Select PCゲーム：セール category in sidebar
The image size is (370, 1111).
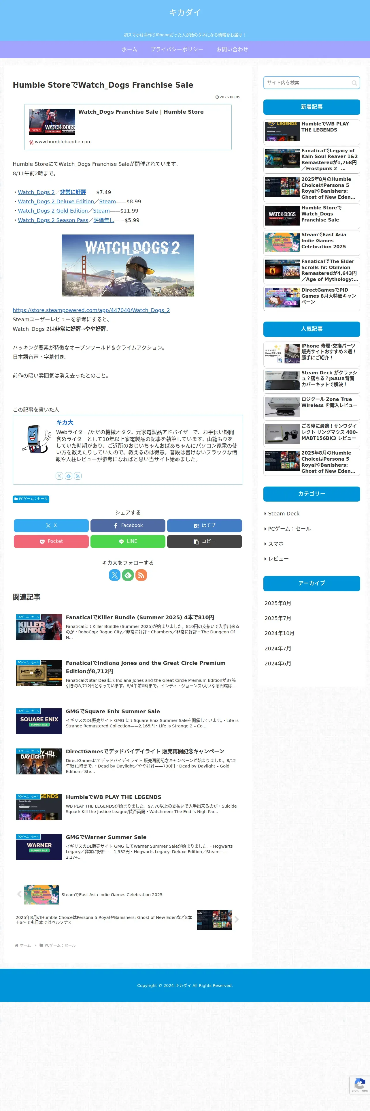click(x=289, y=529)
